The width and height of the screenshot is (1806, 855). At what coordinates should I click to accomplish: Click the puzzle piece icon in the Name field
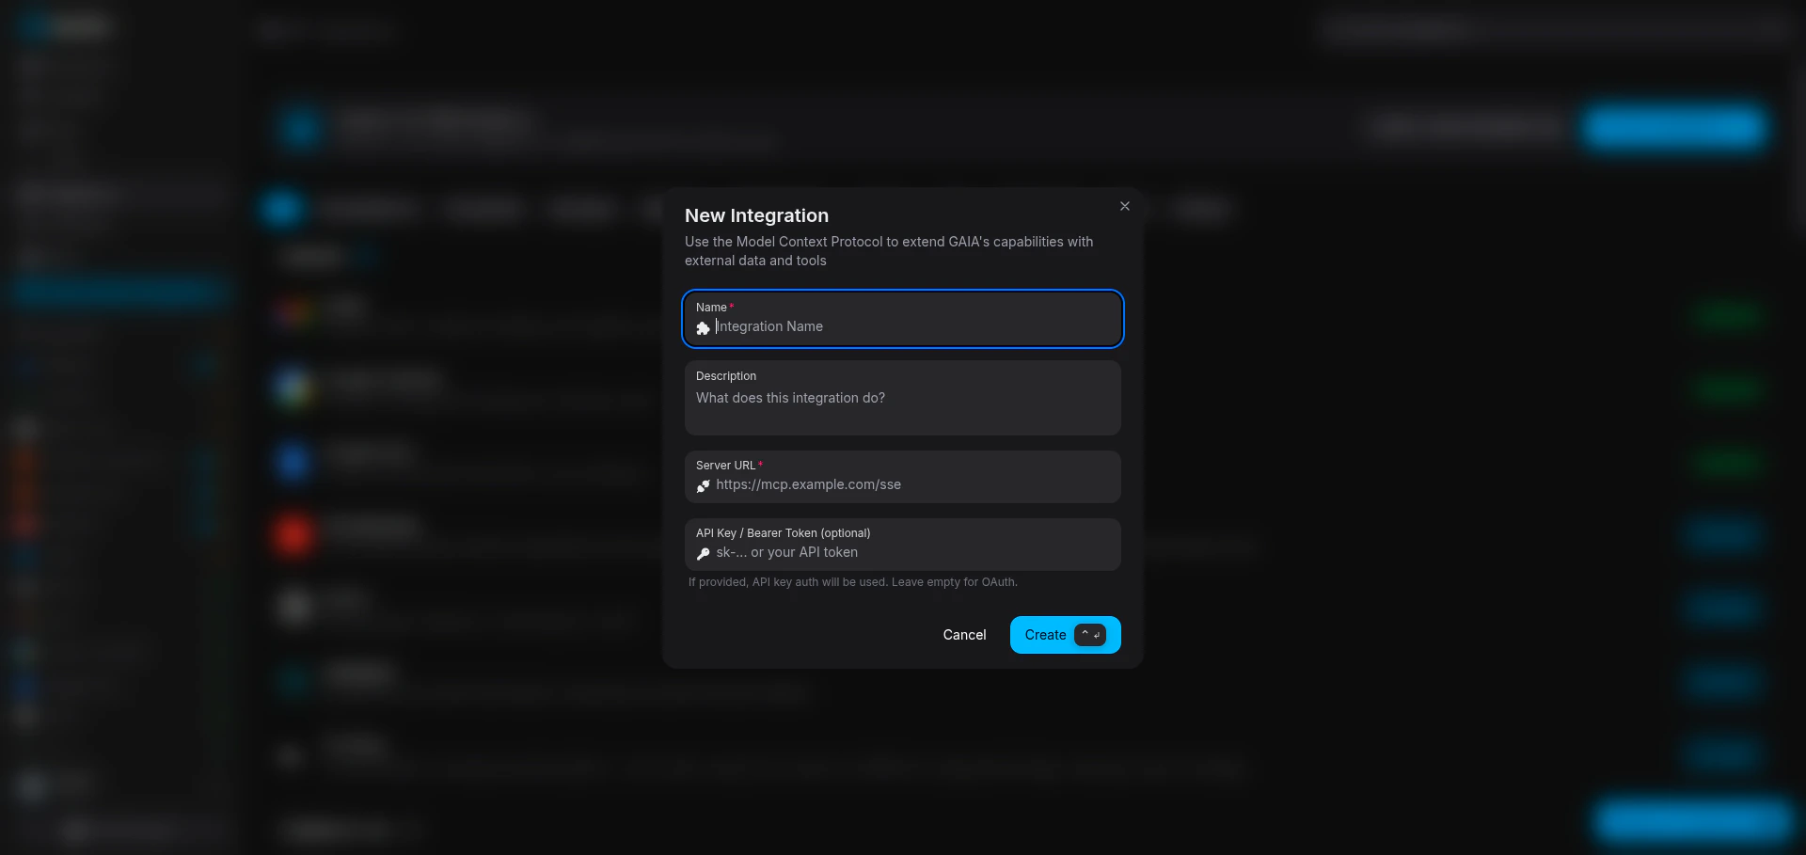coord(703,328)
